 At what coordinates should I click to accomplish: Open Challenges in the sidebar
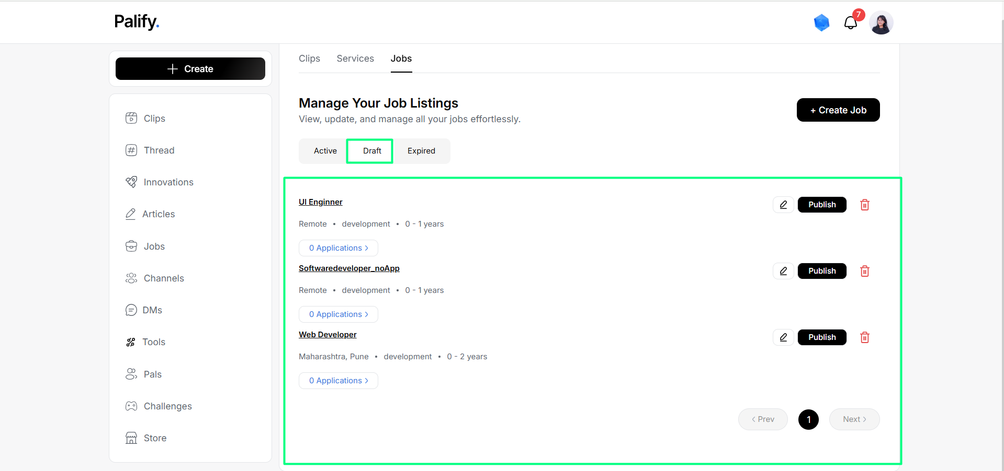tap(159, 406)
